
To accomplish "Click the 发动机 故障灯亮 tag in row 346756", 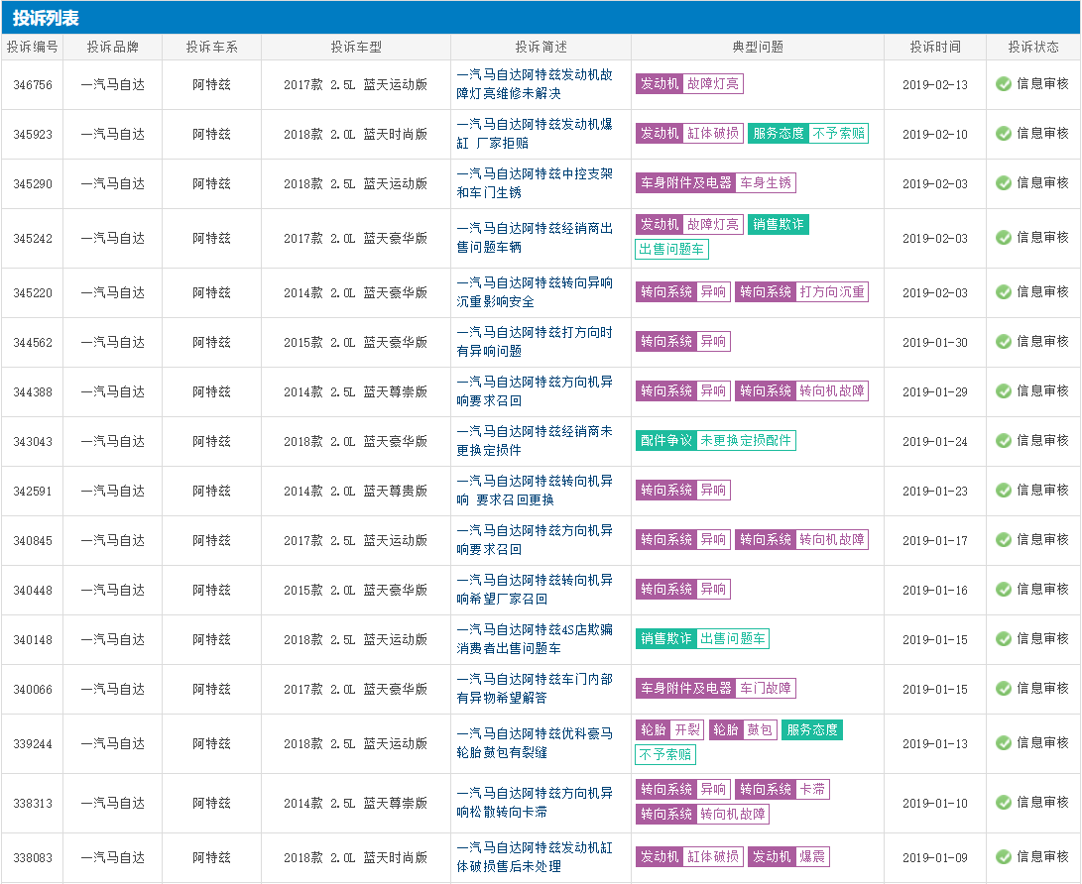I will (689, 84).
